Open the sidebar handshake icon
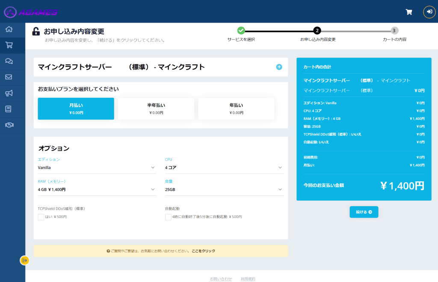The height and width of the screenshot is (282, 438). click(x=9, y=125)
